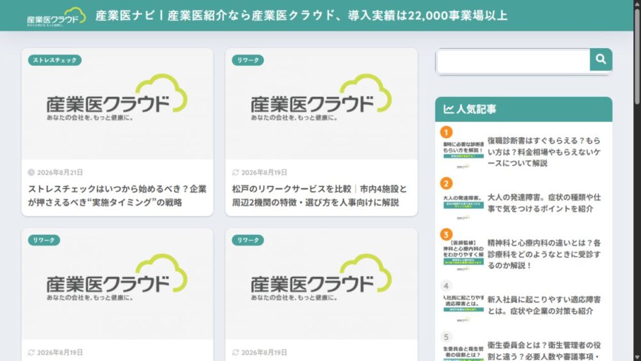641x361 pixels.
Task: Focus the sidebar search input field
Action: 513,62
